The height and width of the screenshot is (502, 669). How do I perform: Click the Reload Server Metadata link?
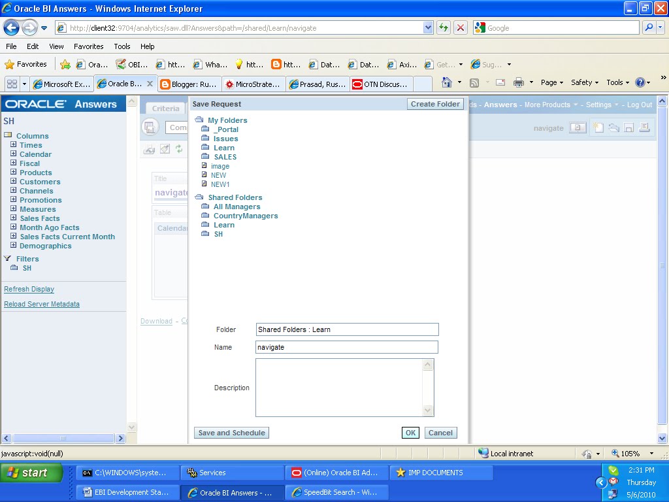(42, 304)
